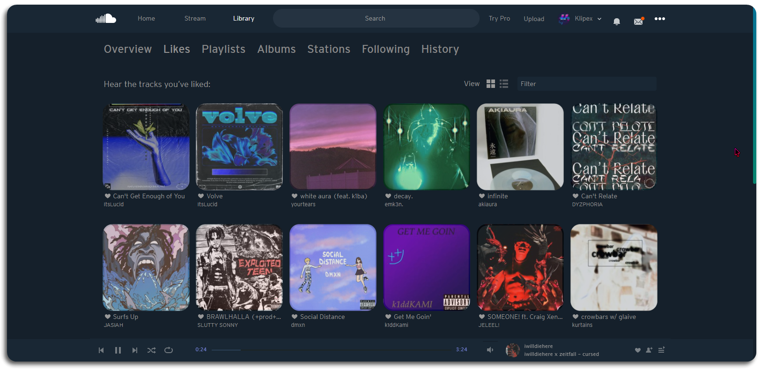The image size is (761, 369).
Task: Switch to list view
Action: [504, 84]
